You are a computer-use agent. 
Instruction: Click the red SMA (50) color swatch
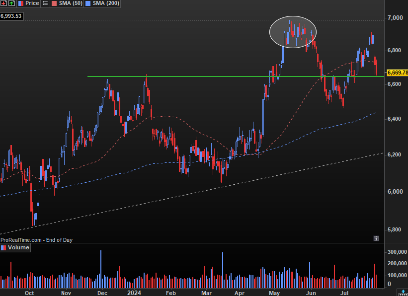click(x=54, y=3)
